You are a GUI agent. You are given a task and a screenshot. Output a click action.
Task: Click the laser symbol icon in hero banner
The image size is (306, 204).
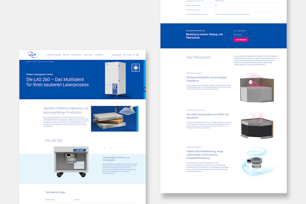pos(135,68)
